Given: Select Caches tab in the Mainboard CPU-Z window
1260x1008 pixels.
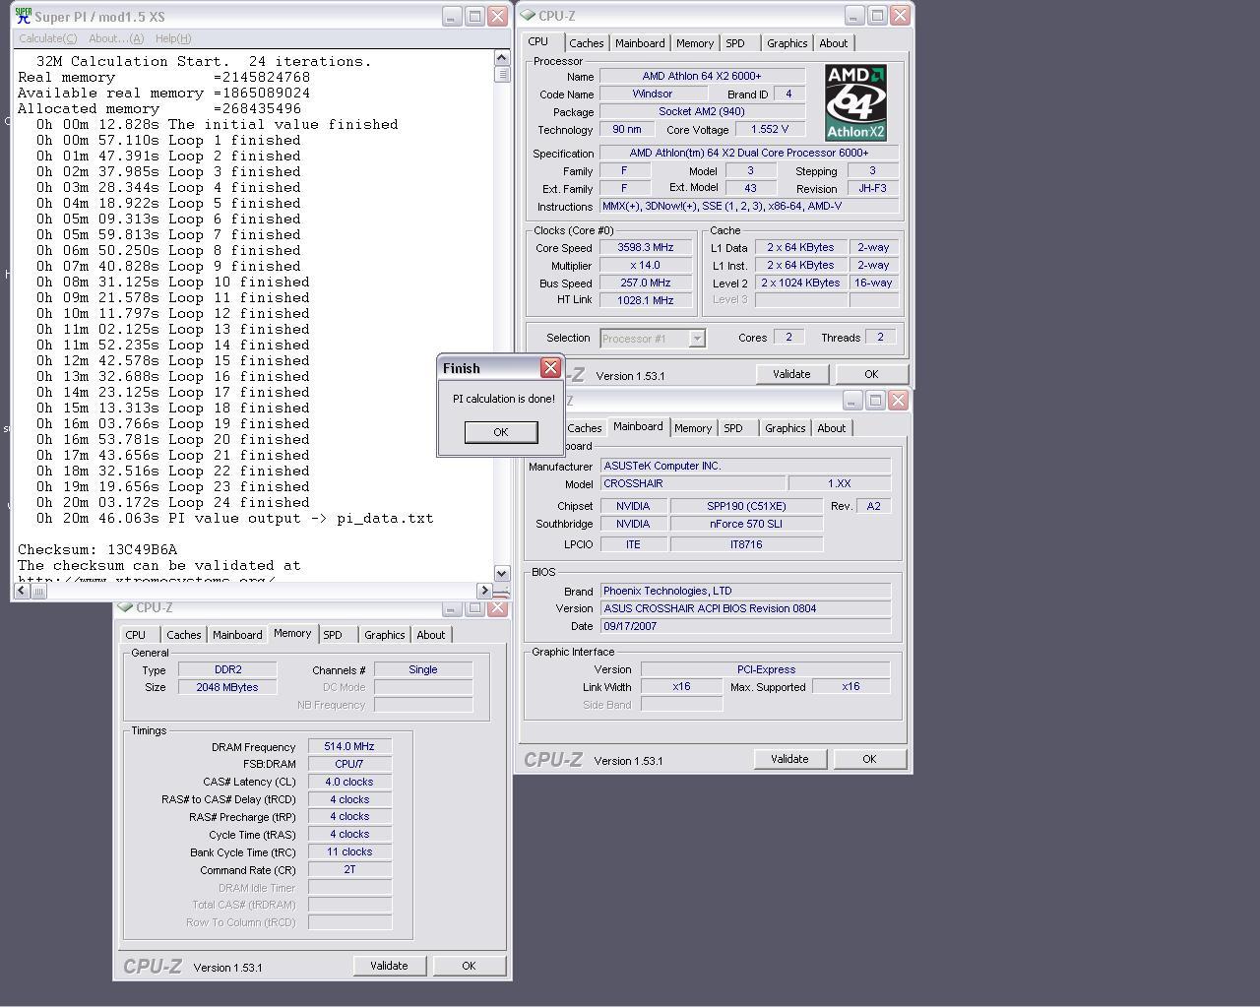Looking at the screenshot, I should pos(584,428).
